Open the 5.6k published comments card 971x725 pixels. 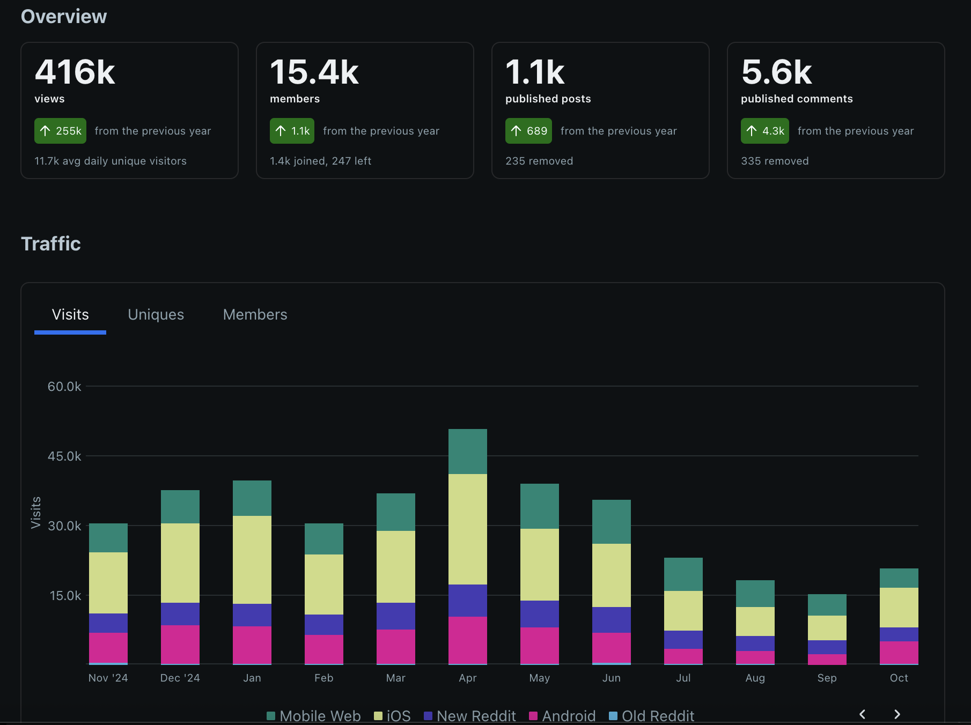835,110
